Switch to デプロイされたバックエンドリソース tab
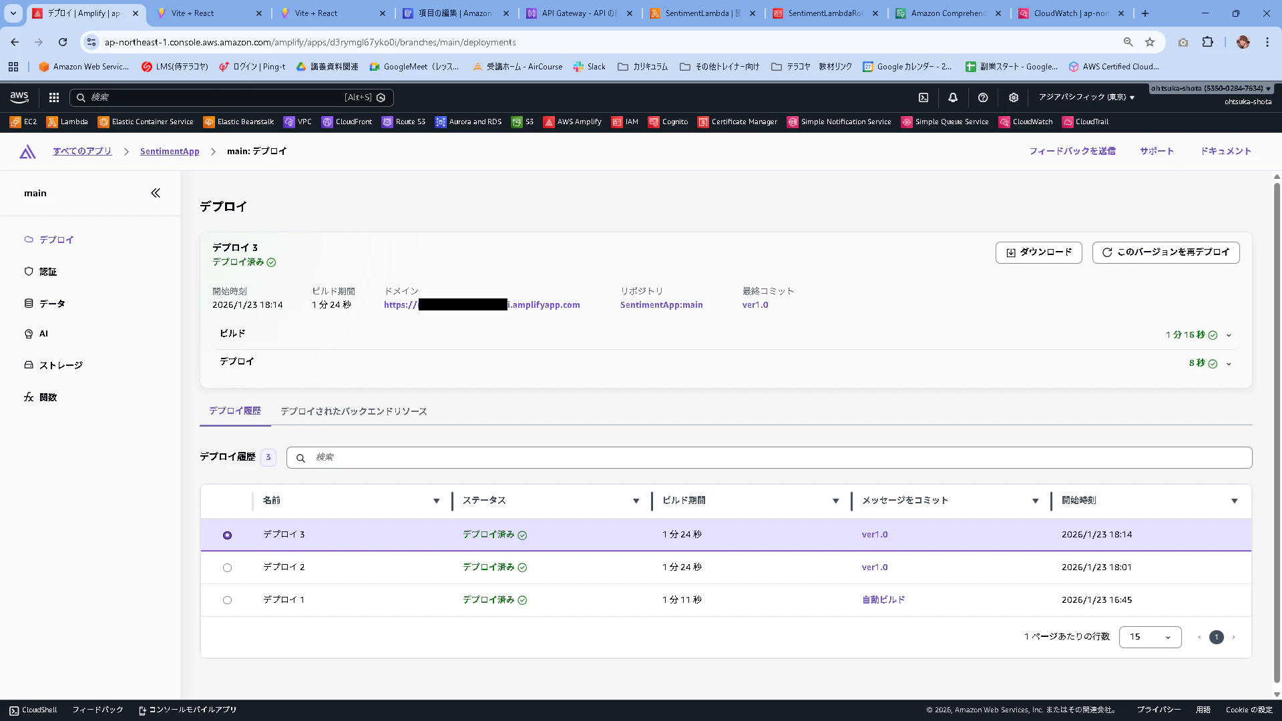Viewport: 1282px width, 721px height. click(x=353, y=411)
